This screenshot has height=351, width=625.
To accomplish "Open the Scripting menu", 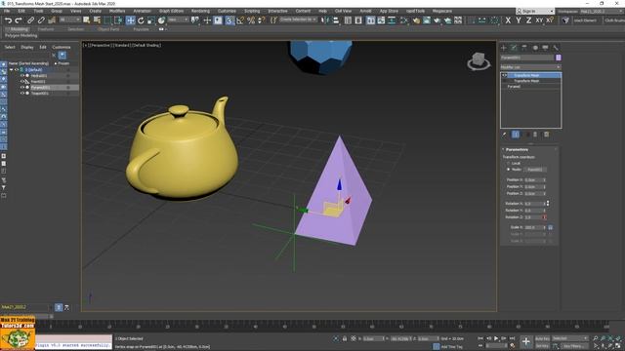I will pyautogui.click(x=252, y=11).
